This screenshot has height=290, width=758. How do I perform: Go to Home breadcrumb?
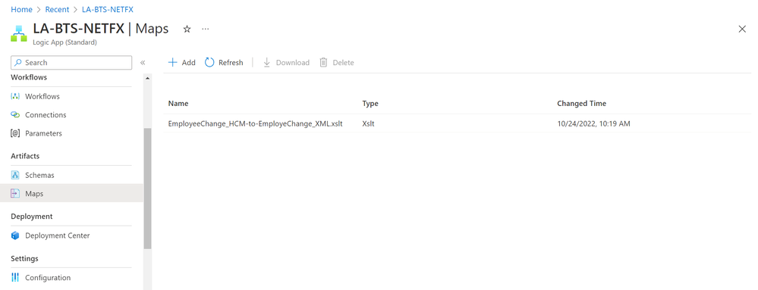click(22, 9)
